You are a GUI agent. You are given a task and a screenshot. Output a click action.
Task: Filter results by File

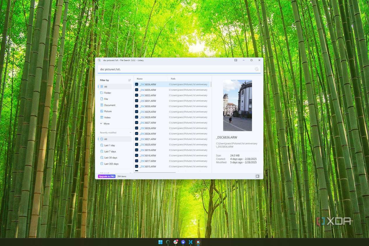(115, 99)
